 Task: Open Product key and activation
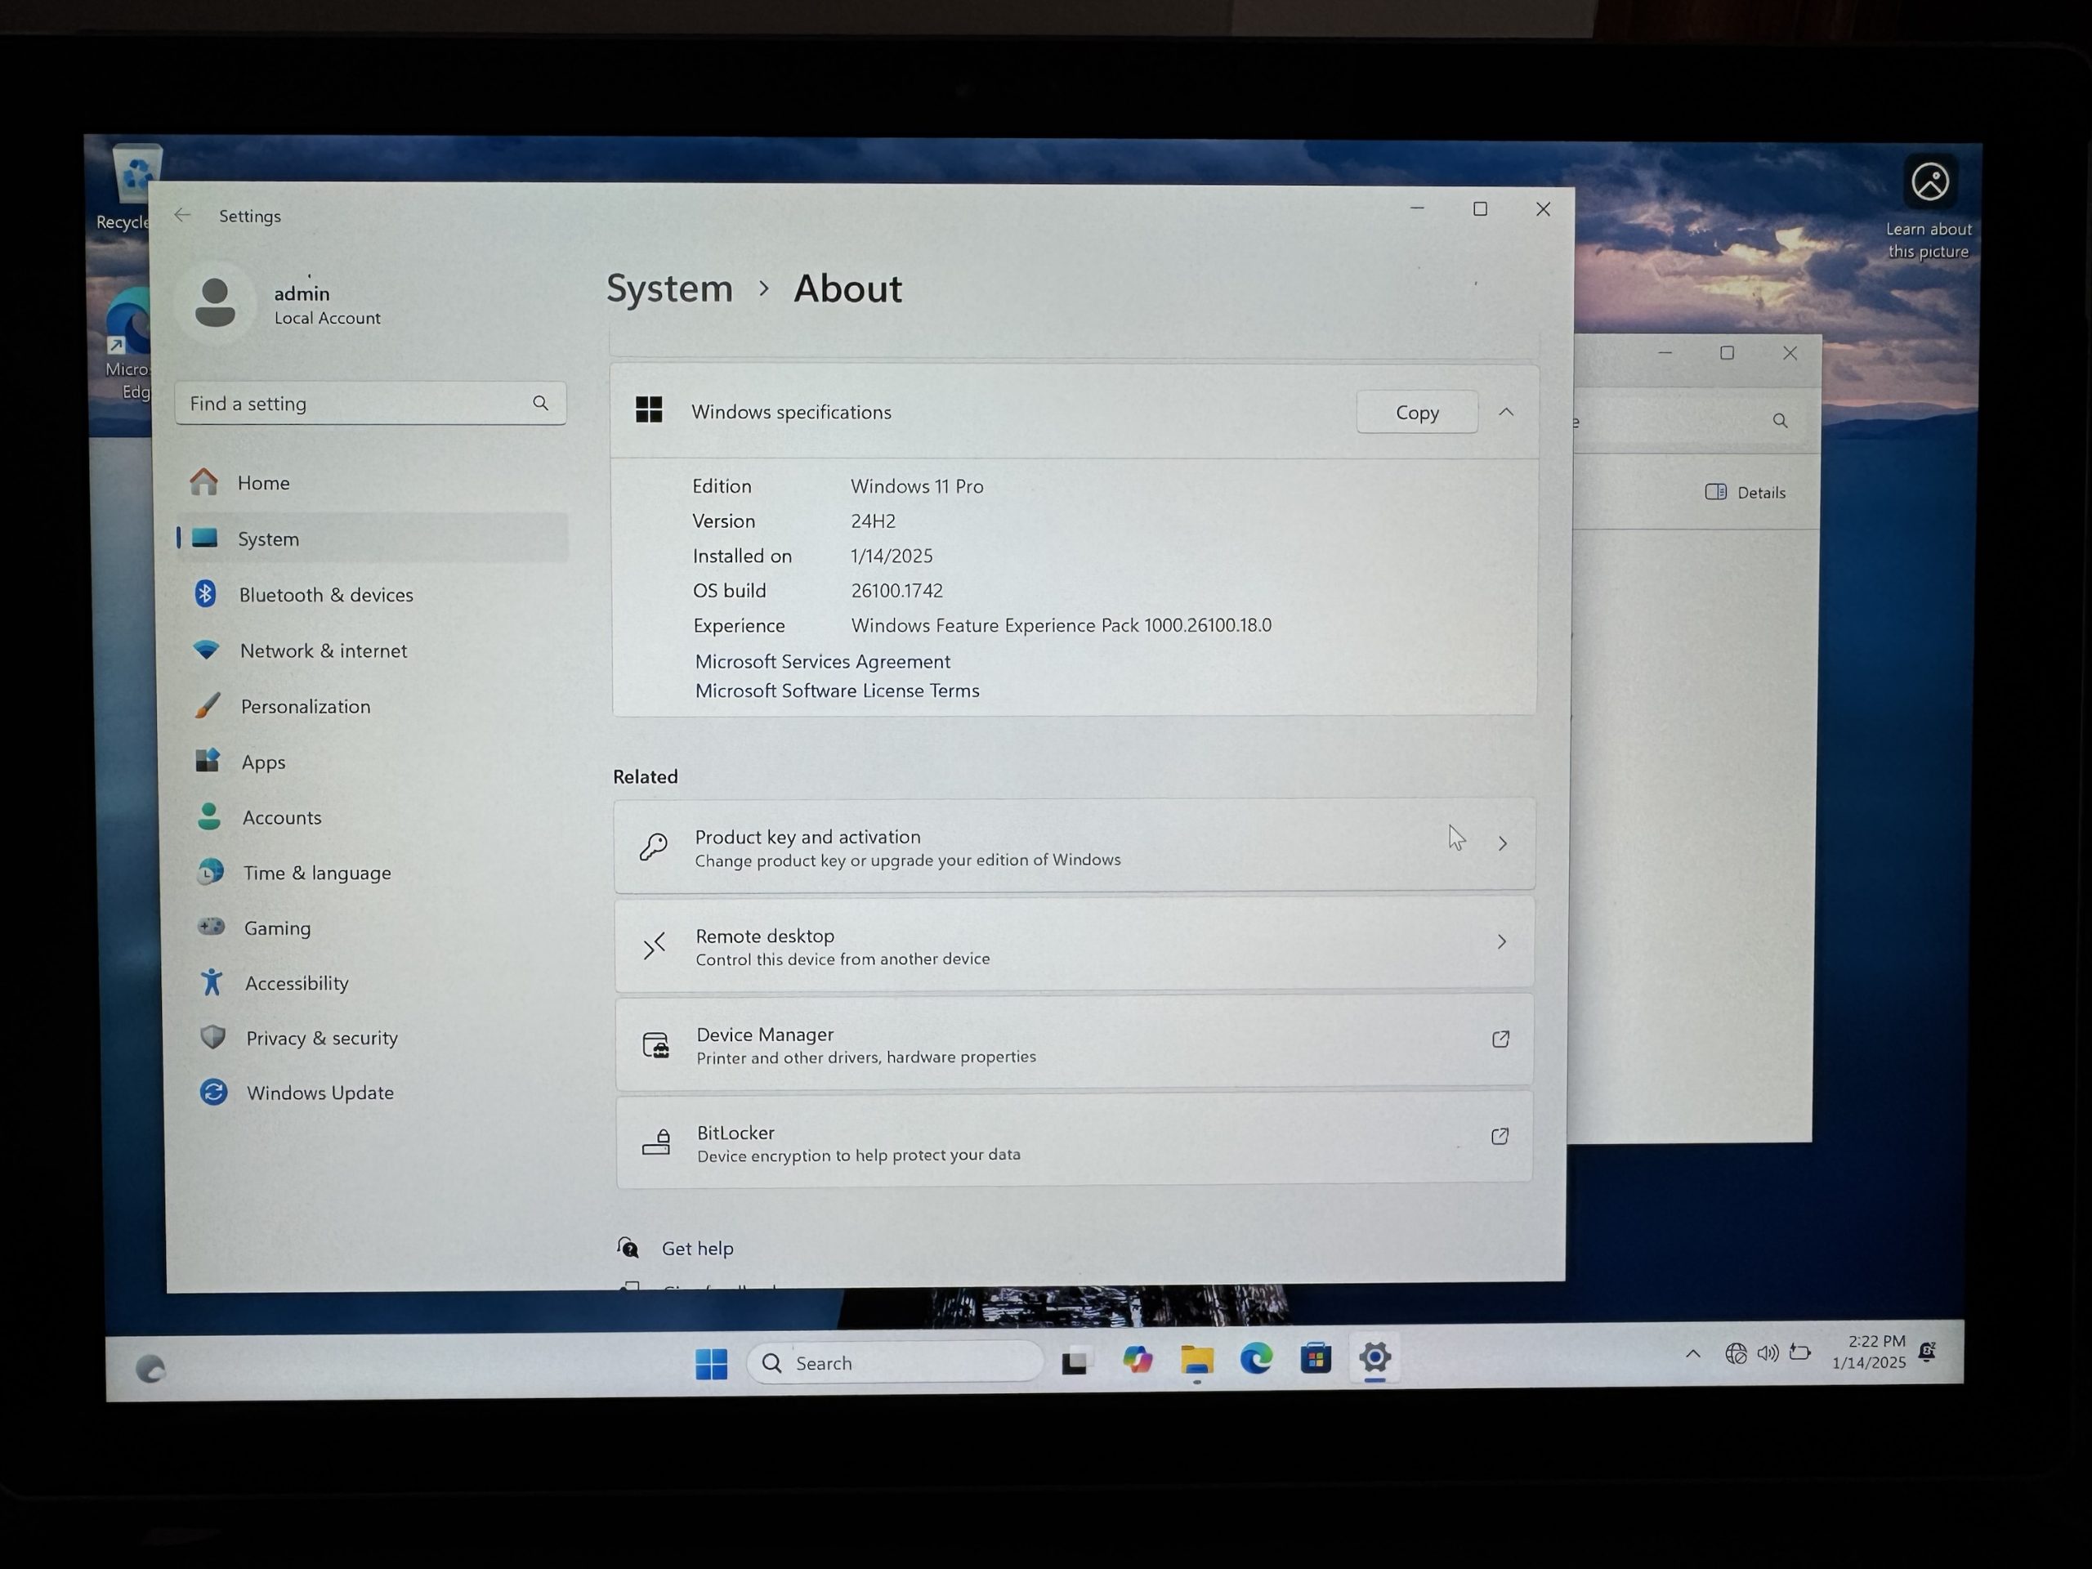tap(1075, 846)
